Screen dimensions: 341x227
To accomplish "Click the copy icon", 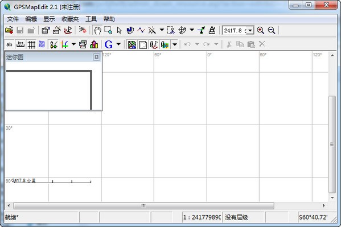I will click(x=240, y=44).
